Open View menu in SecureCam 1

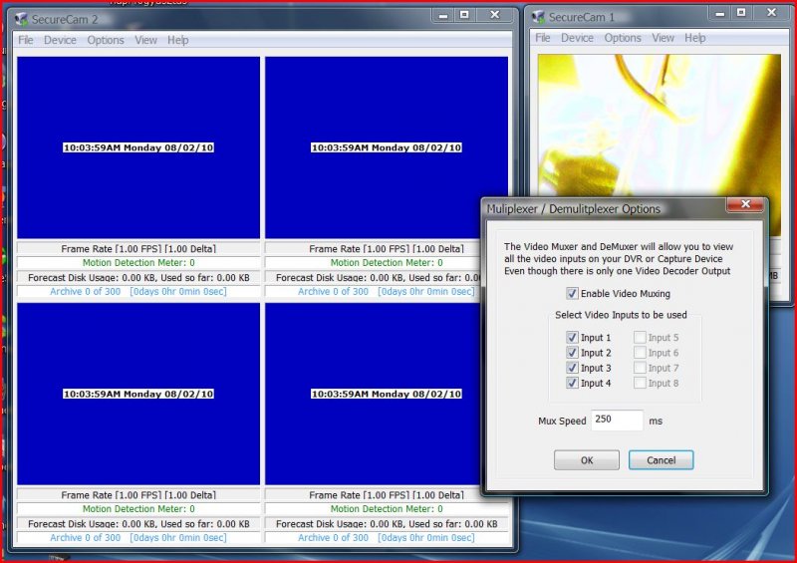point(663,38)
